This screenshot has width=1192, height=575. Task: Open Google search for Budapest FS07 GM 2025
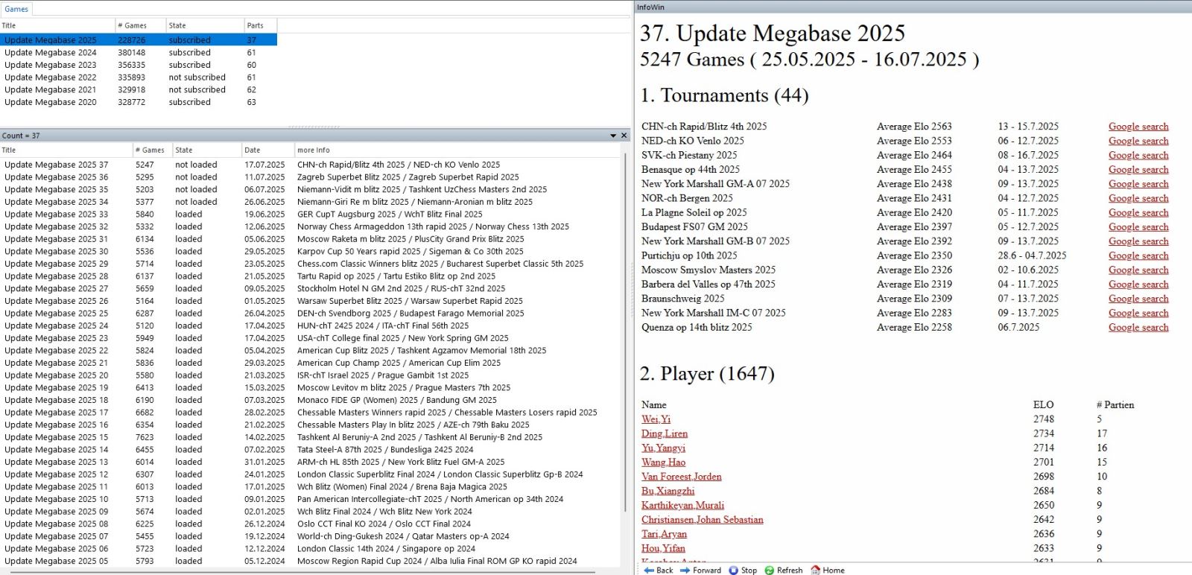coord(1138,226)
